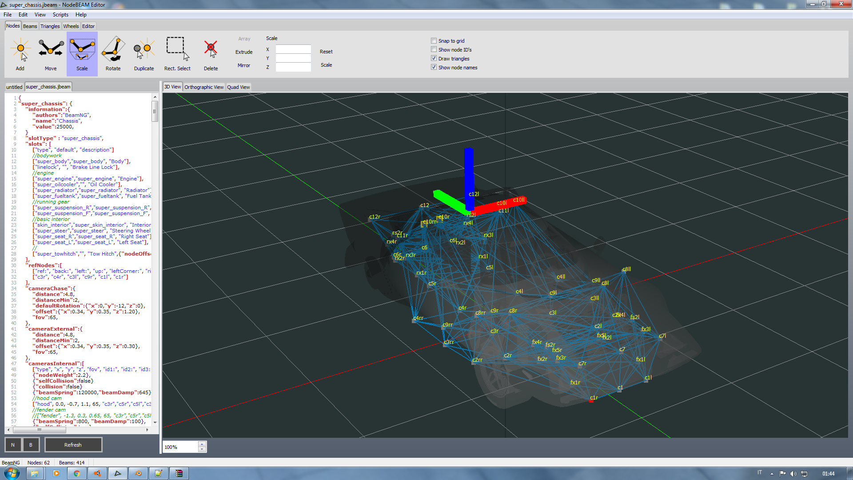Click the B button below editor
Image resolution: width=853 pixels, height=480 pixels.
click(31, 445)
